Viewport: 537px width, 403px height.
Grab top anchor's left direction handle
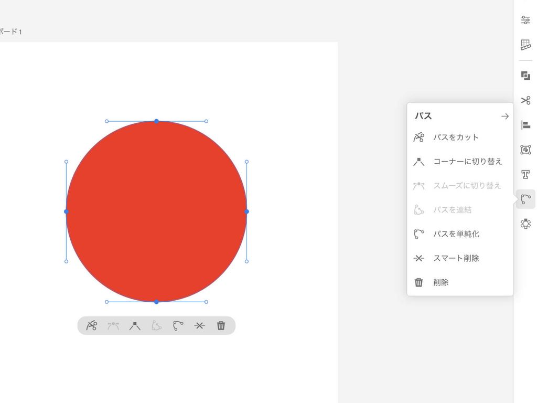(x=106, y=121)
